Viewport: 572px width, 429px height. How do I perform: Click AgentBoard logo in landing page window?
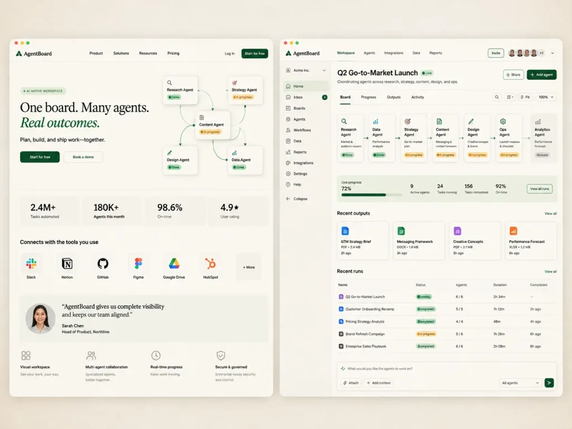(x=34, y=54)
